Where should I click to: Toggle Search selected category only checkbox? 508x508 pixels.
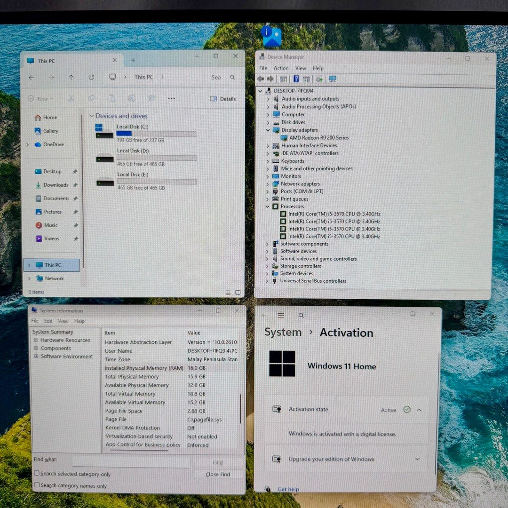tap(37, 473)
